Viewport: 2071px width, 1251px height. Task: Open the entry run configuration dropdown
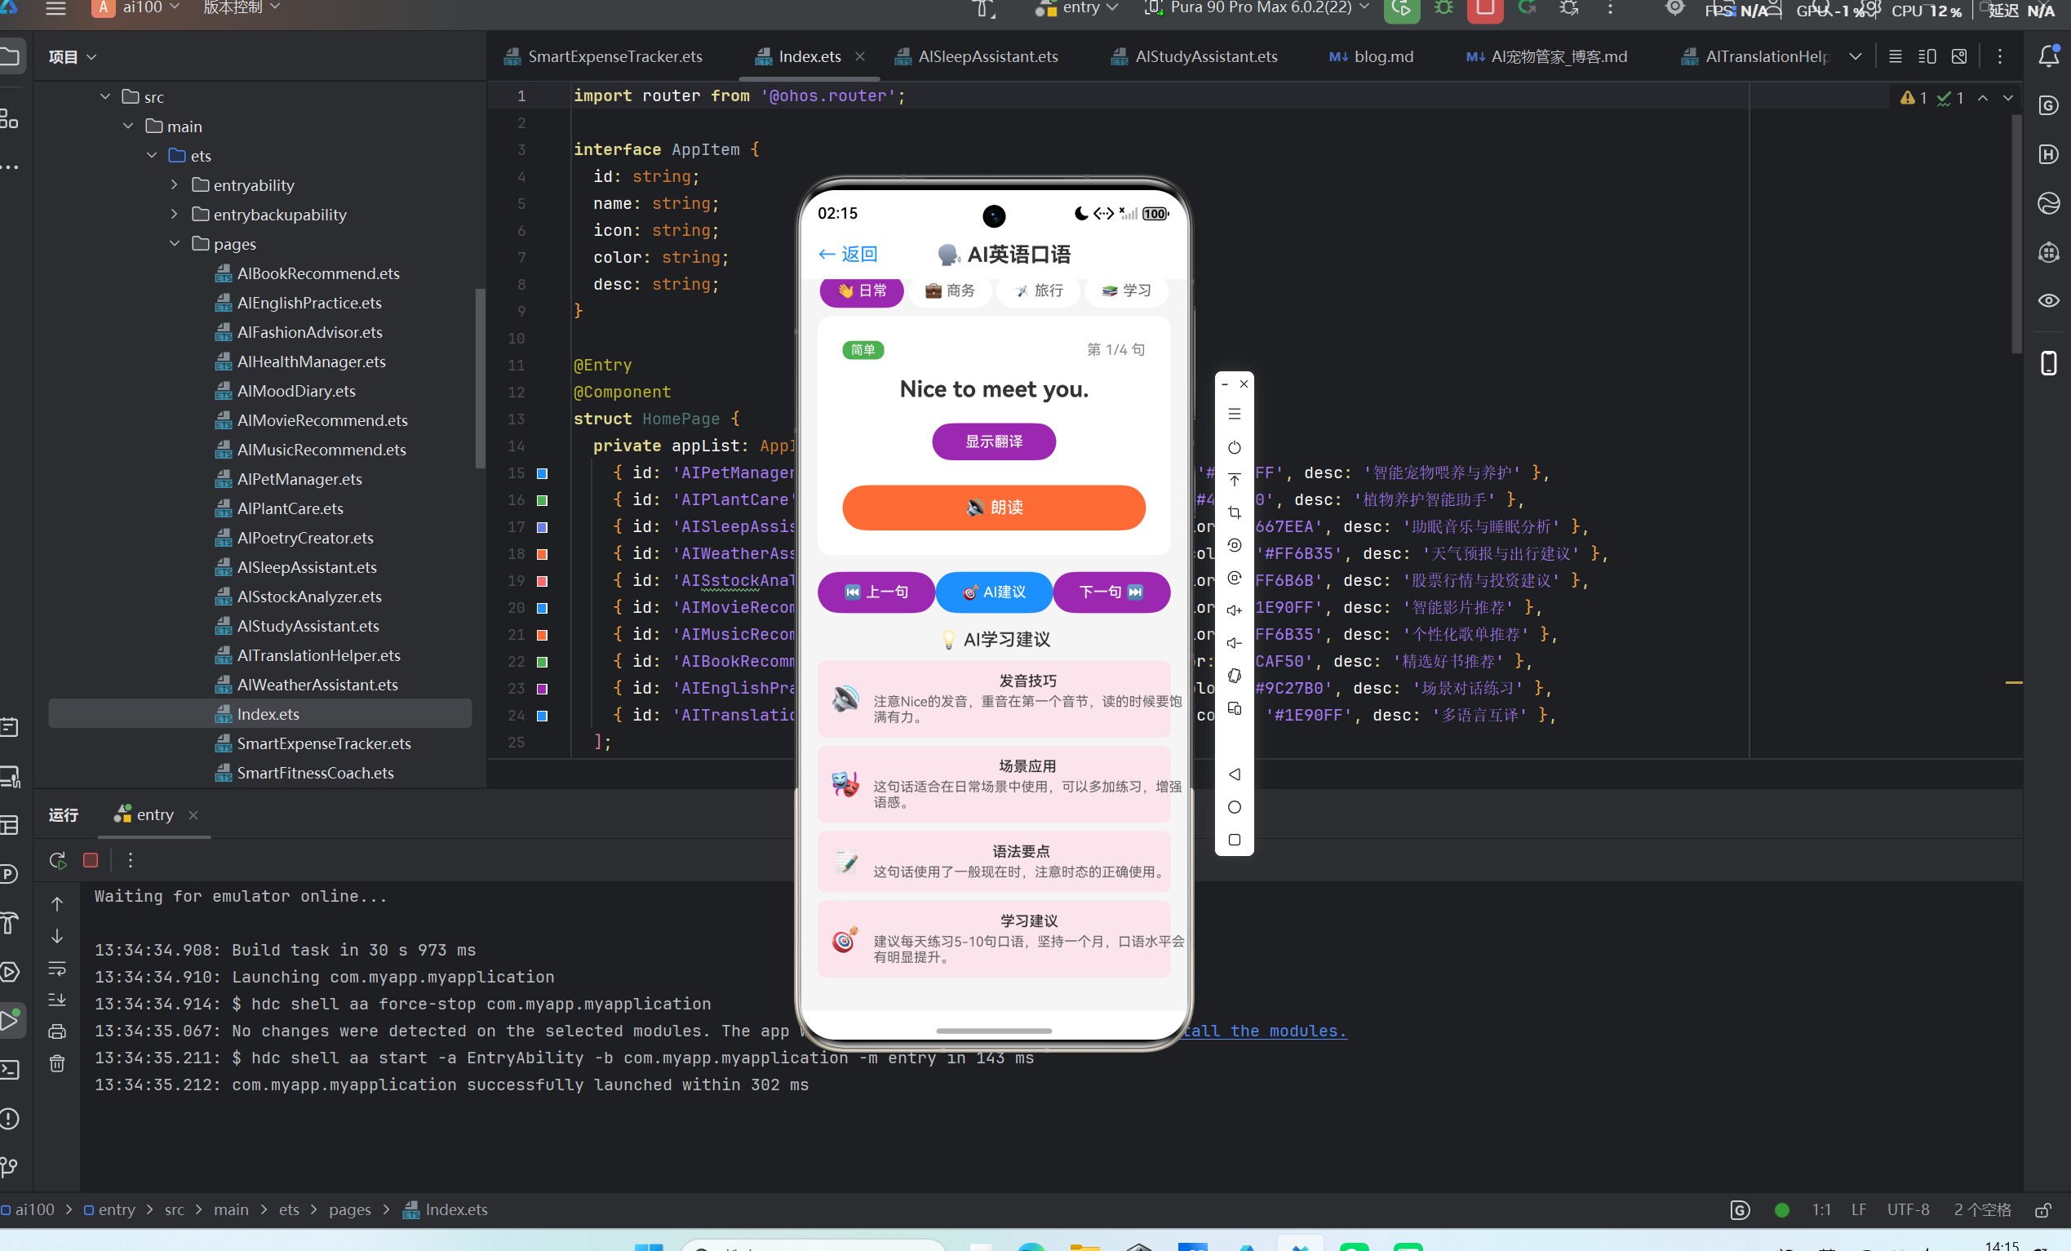(x=1076, y=8)
